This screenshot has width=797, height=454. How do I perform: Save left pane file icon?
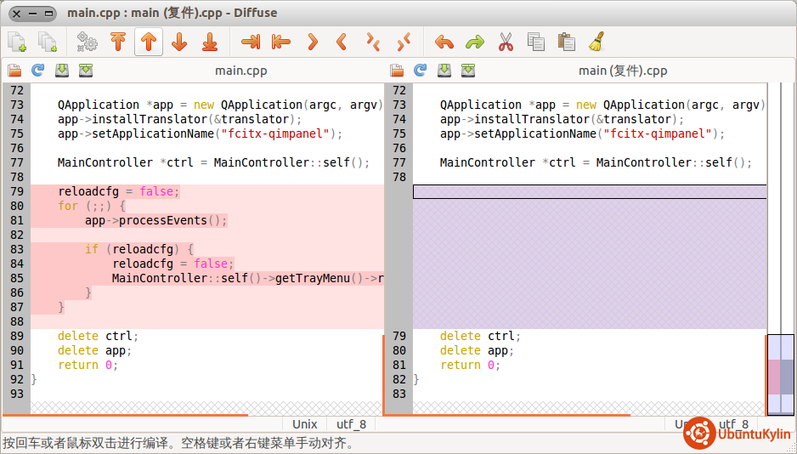coord(62,71)
